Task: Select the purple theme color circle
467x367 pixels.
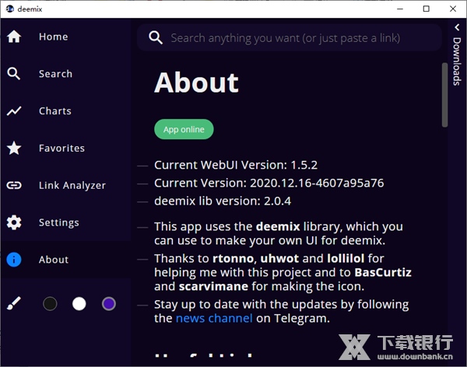Action: click(x=109, y=303)
